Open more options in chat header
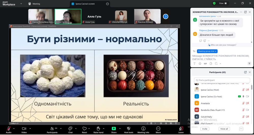Screen dimensions: 254x135 [241, 12]
